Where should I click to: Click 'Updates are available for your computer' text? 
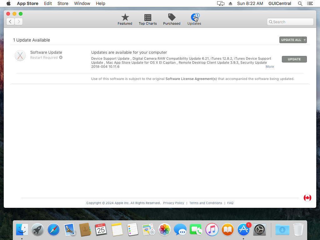coord(129,52)
